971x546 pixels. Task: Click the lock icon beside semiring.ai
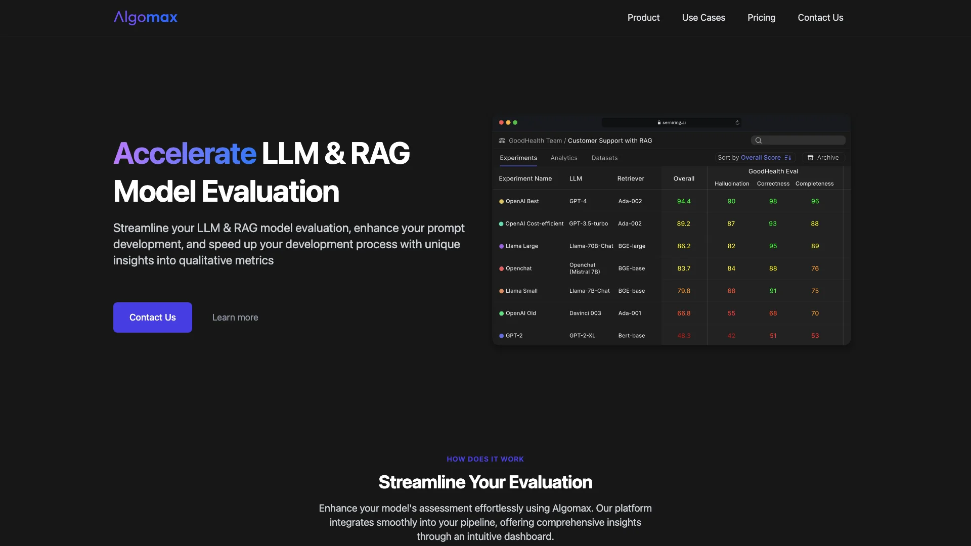659,122
